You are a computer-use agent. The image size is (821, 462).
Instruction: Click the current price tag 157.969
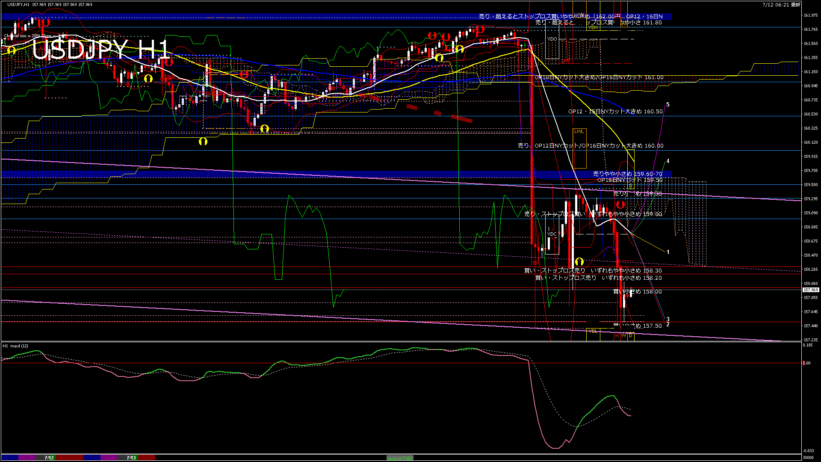[811, 290]
